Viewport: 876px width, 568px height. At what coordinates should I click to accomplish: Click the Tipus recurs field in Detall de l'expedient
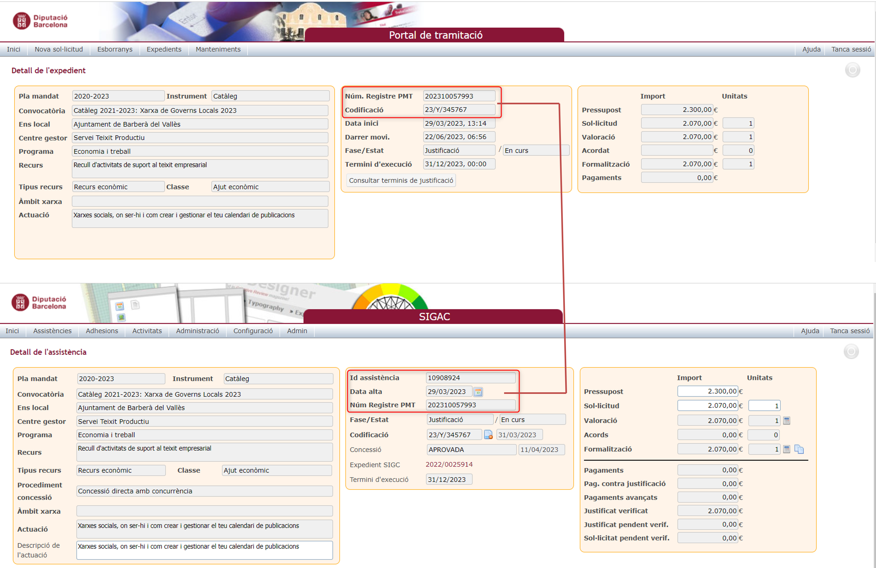pyautogui.click(x=118, y=187)
